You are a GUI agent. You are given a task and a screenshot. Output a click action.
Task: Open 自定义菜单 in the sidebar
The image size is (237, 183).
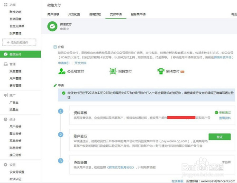17,26
